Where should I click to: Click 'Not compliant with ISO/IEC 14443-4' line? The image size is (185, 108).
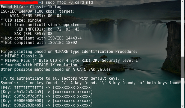(41, 38)
